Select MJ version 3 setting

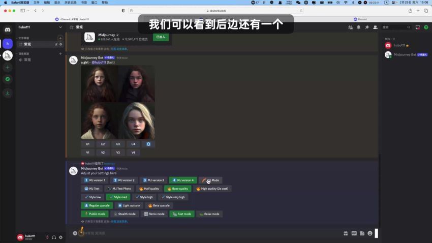153,180
